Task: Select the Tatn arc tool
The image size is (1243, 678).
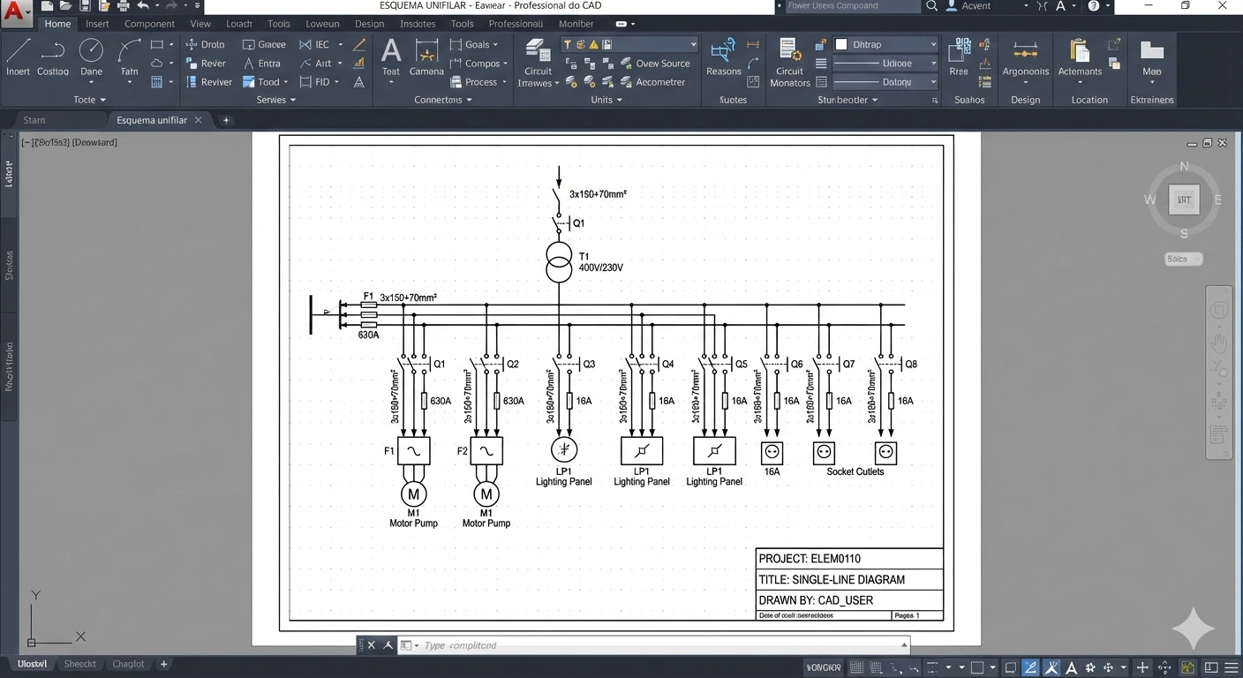Action: [129, 57]
